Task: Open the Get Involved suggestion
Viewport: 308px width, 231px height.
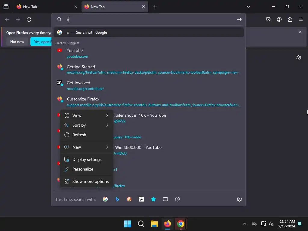Action: [149, 86]
